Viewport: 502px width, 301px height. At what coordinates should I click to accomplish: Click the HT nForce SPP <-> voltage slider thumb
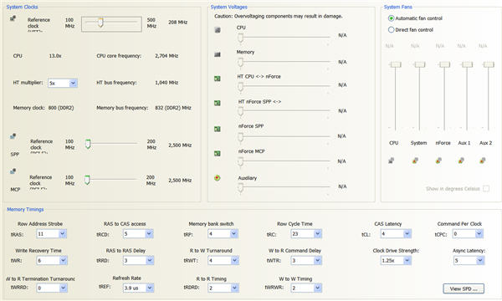click(x=240, y=112)
